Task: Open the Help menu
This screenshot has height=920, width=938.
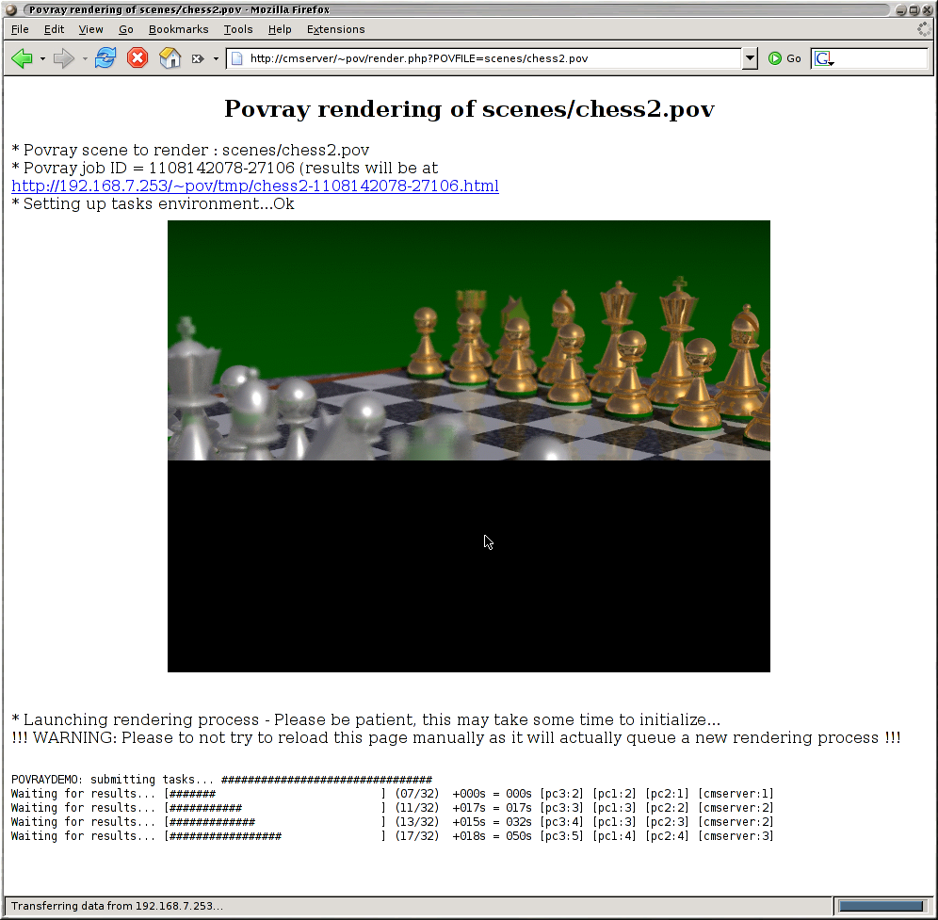Action: [x=280, y=29]
